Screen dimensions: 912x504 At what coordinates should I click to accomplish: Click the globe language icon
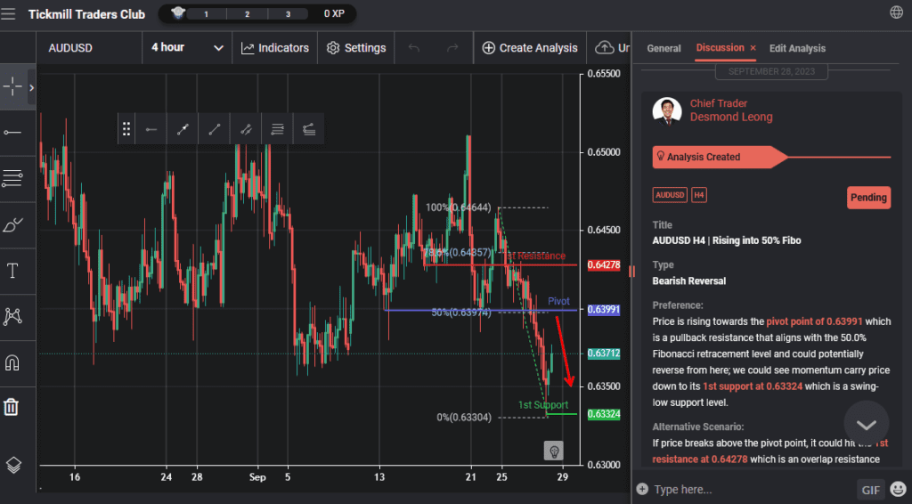(896, 12)
